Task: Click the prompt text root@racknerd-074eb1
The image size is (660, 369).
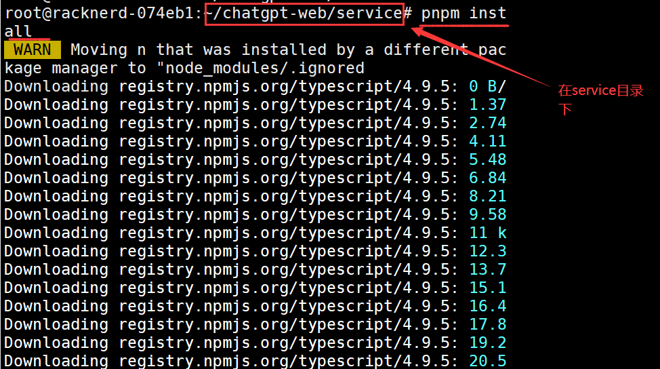Action: coord(100,13)
